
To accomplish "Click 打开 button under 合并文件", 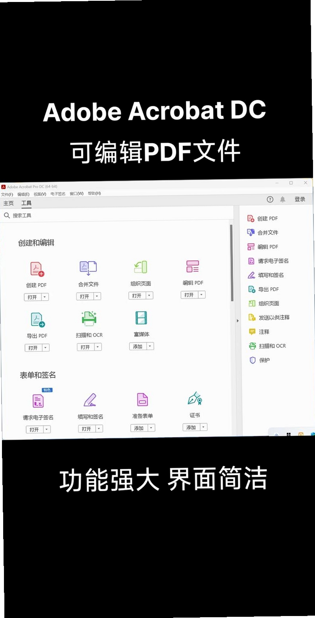I will click(x=85, y=296).
